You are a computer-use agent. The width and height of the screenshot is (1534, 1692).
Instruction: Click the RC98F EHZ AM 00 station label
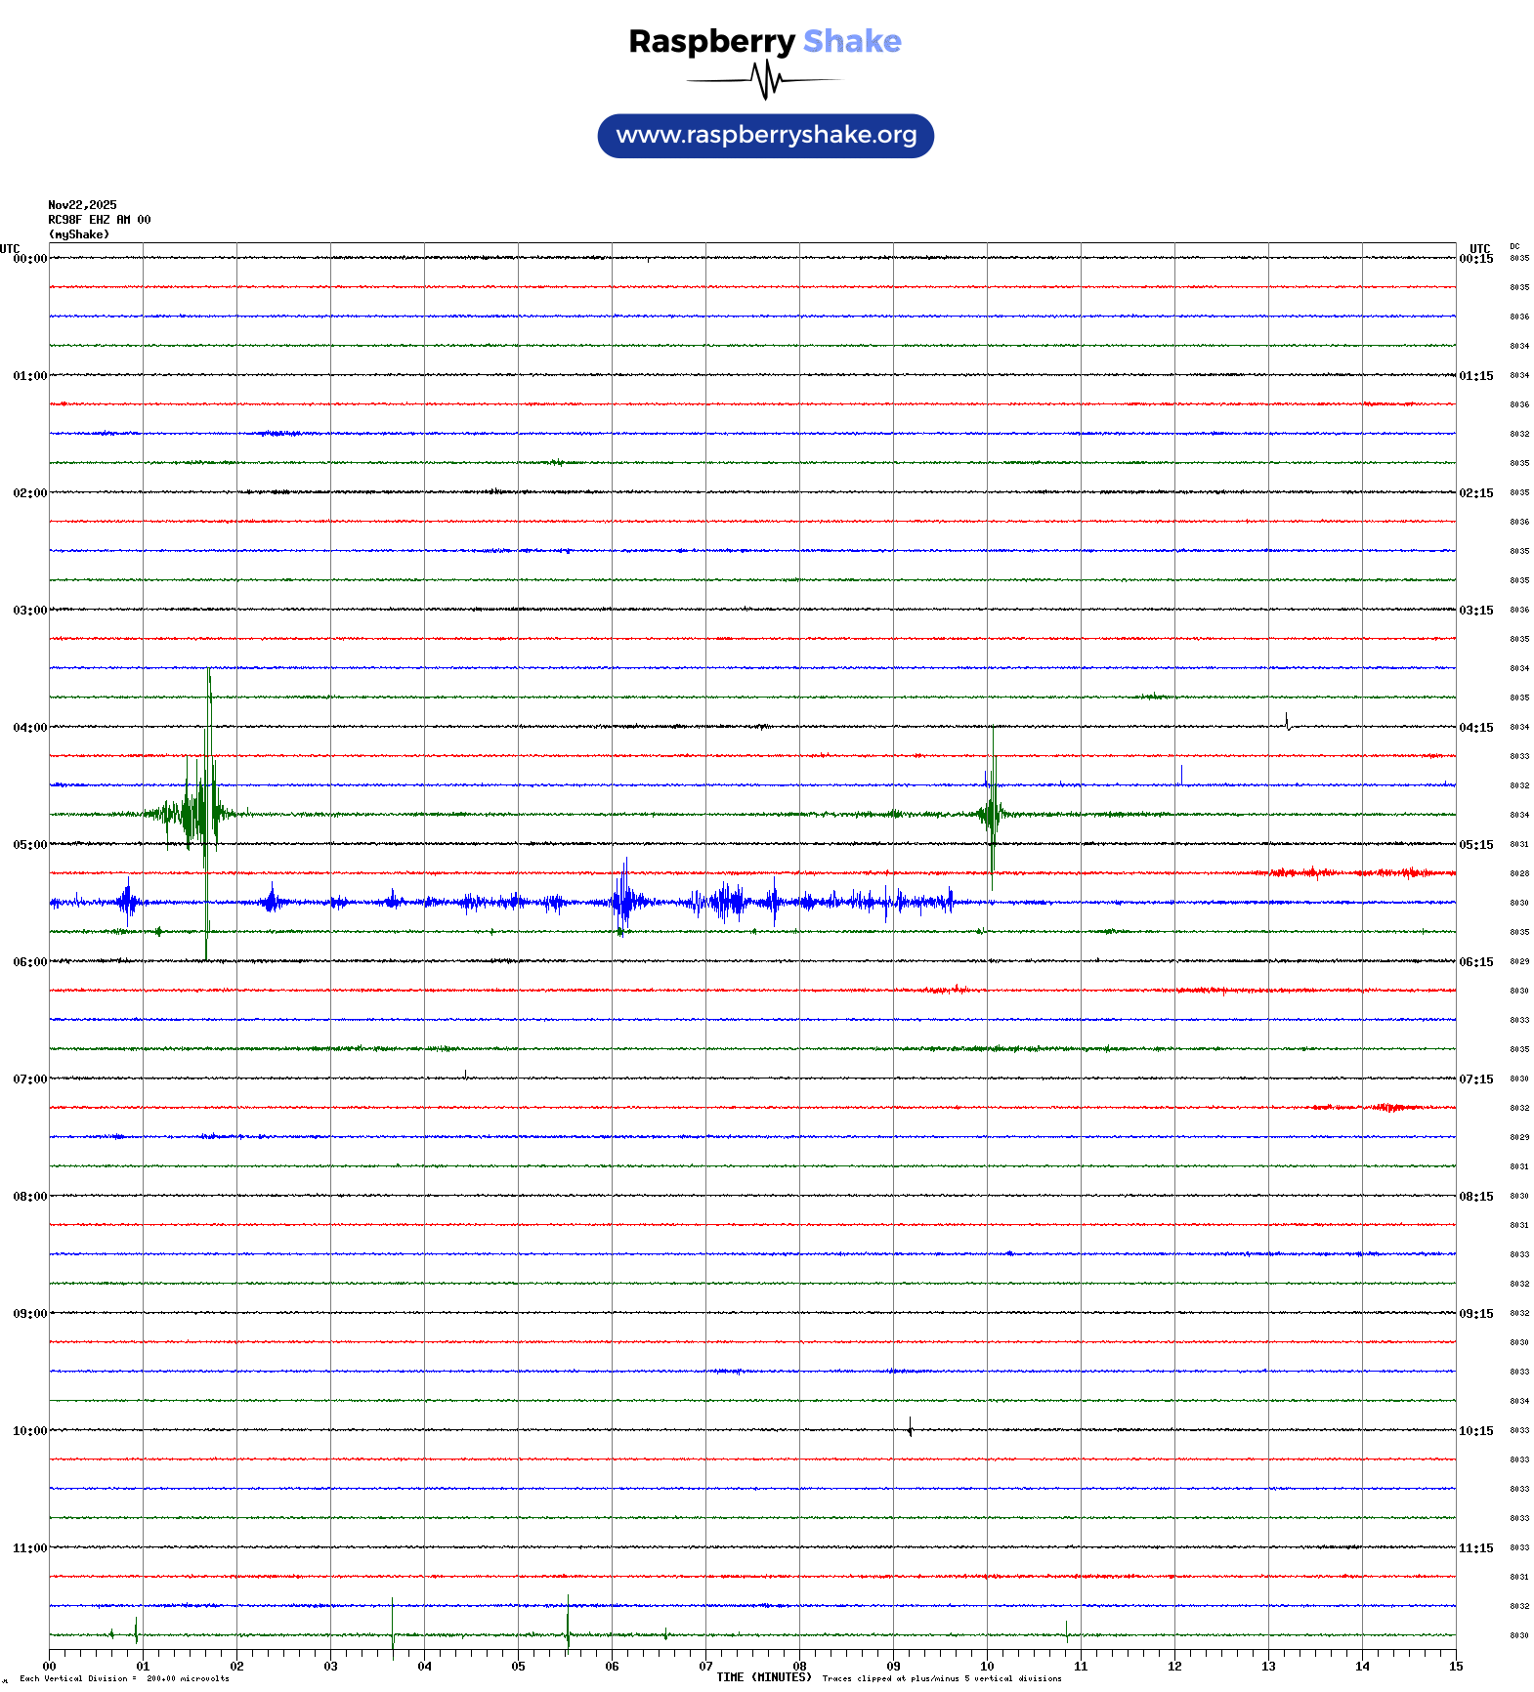pyautogui.click(x=100, y=220)
